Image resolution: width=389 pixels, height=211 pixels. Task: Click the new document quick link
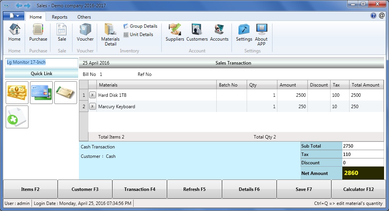[17, 117]
